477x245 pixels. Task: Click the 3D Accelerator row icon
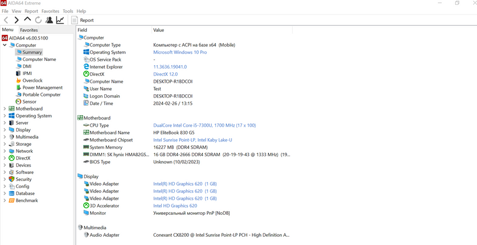(x=86, y=206)
